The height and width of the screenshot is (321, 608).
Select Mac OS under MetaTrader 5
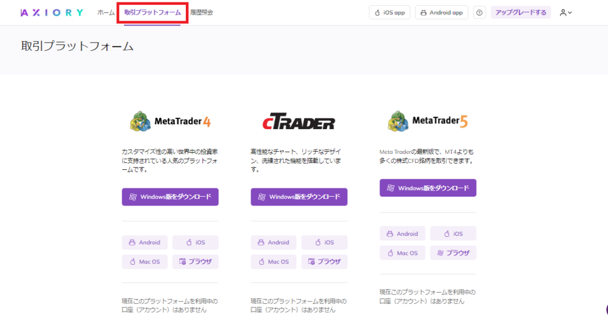click(403, 253)
